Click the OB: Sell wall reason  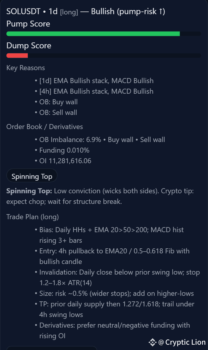point(58,113)
